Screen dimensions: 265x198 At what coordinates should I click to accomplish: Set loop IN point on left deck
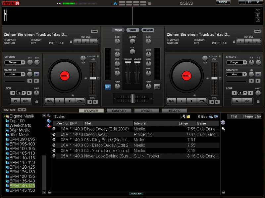15,101
